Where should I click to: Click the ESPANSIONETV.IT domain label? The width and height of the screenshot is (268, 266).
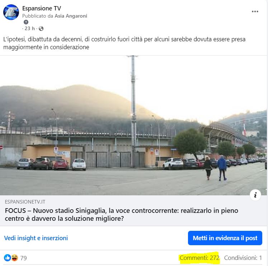[x=25, y=202]
